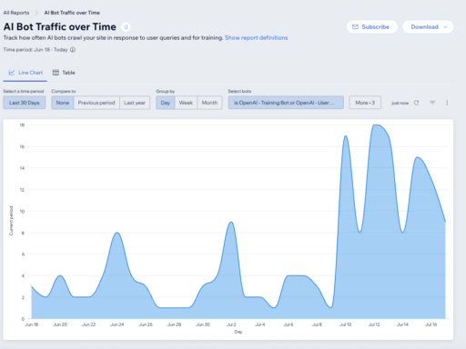Group the chart by Week
This screenshot has height=349, width=466.
pyautogui.click(x=186, y=103)
